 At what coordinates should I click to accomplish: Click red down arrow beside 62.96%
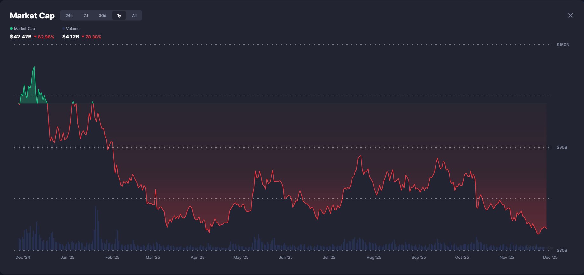coord(35,37)
